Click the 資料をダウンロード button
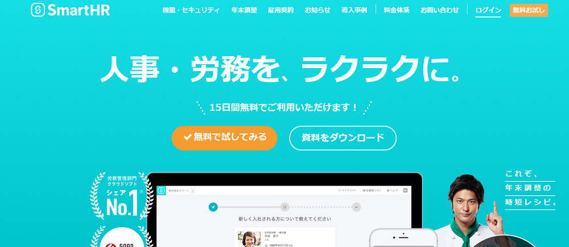Image resolution: width=569 pixels, height=247 pixels. [343, 137]
